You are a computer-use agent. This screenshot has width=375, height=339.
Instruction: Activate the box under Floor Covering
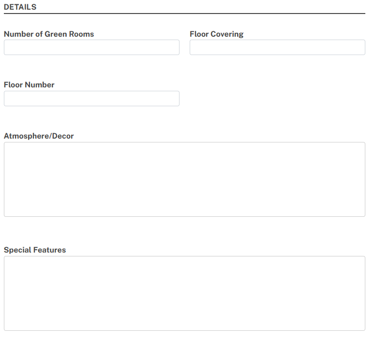click(x=277, y=47)
